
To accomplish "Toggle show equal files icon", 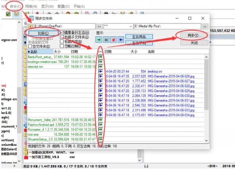I will click(106, 40).
